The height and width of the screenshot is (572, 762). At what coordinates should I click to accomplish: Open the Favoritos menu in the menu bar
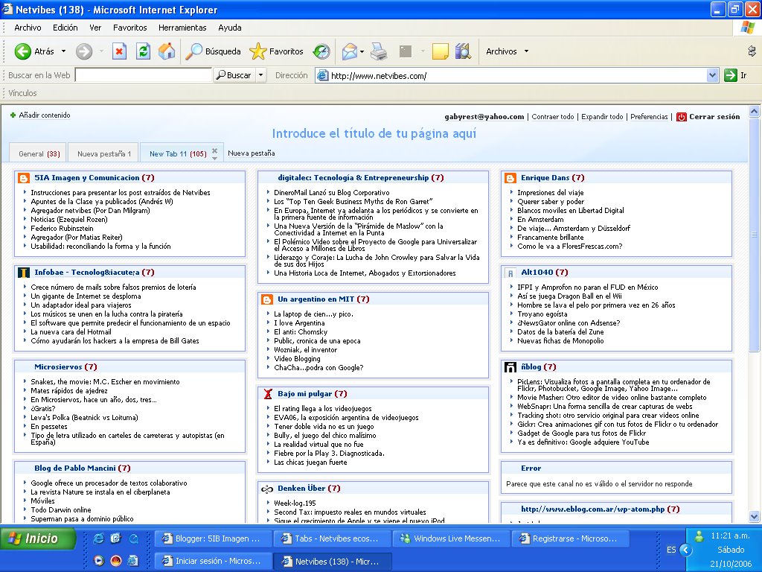click(129, 28)
